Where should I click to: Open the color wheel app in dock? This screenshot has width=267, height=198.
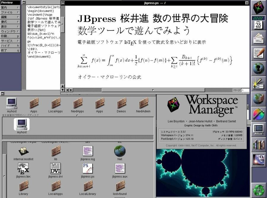pyautogui.click(x=258, y=114)
